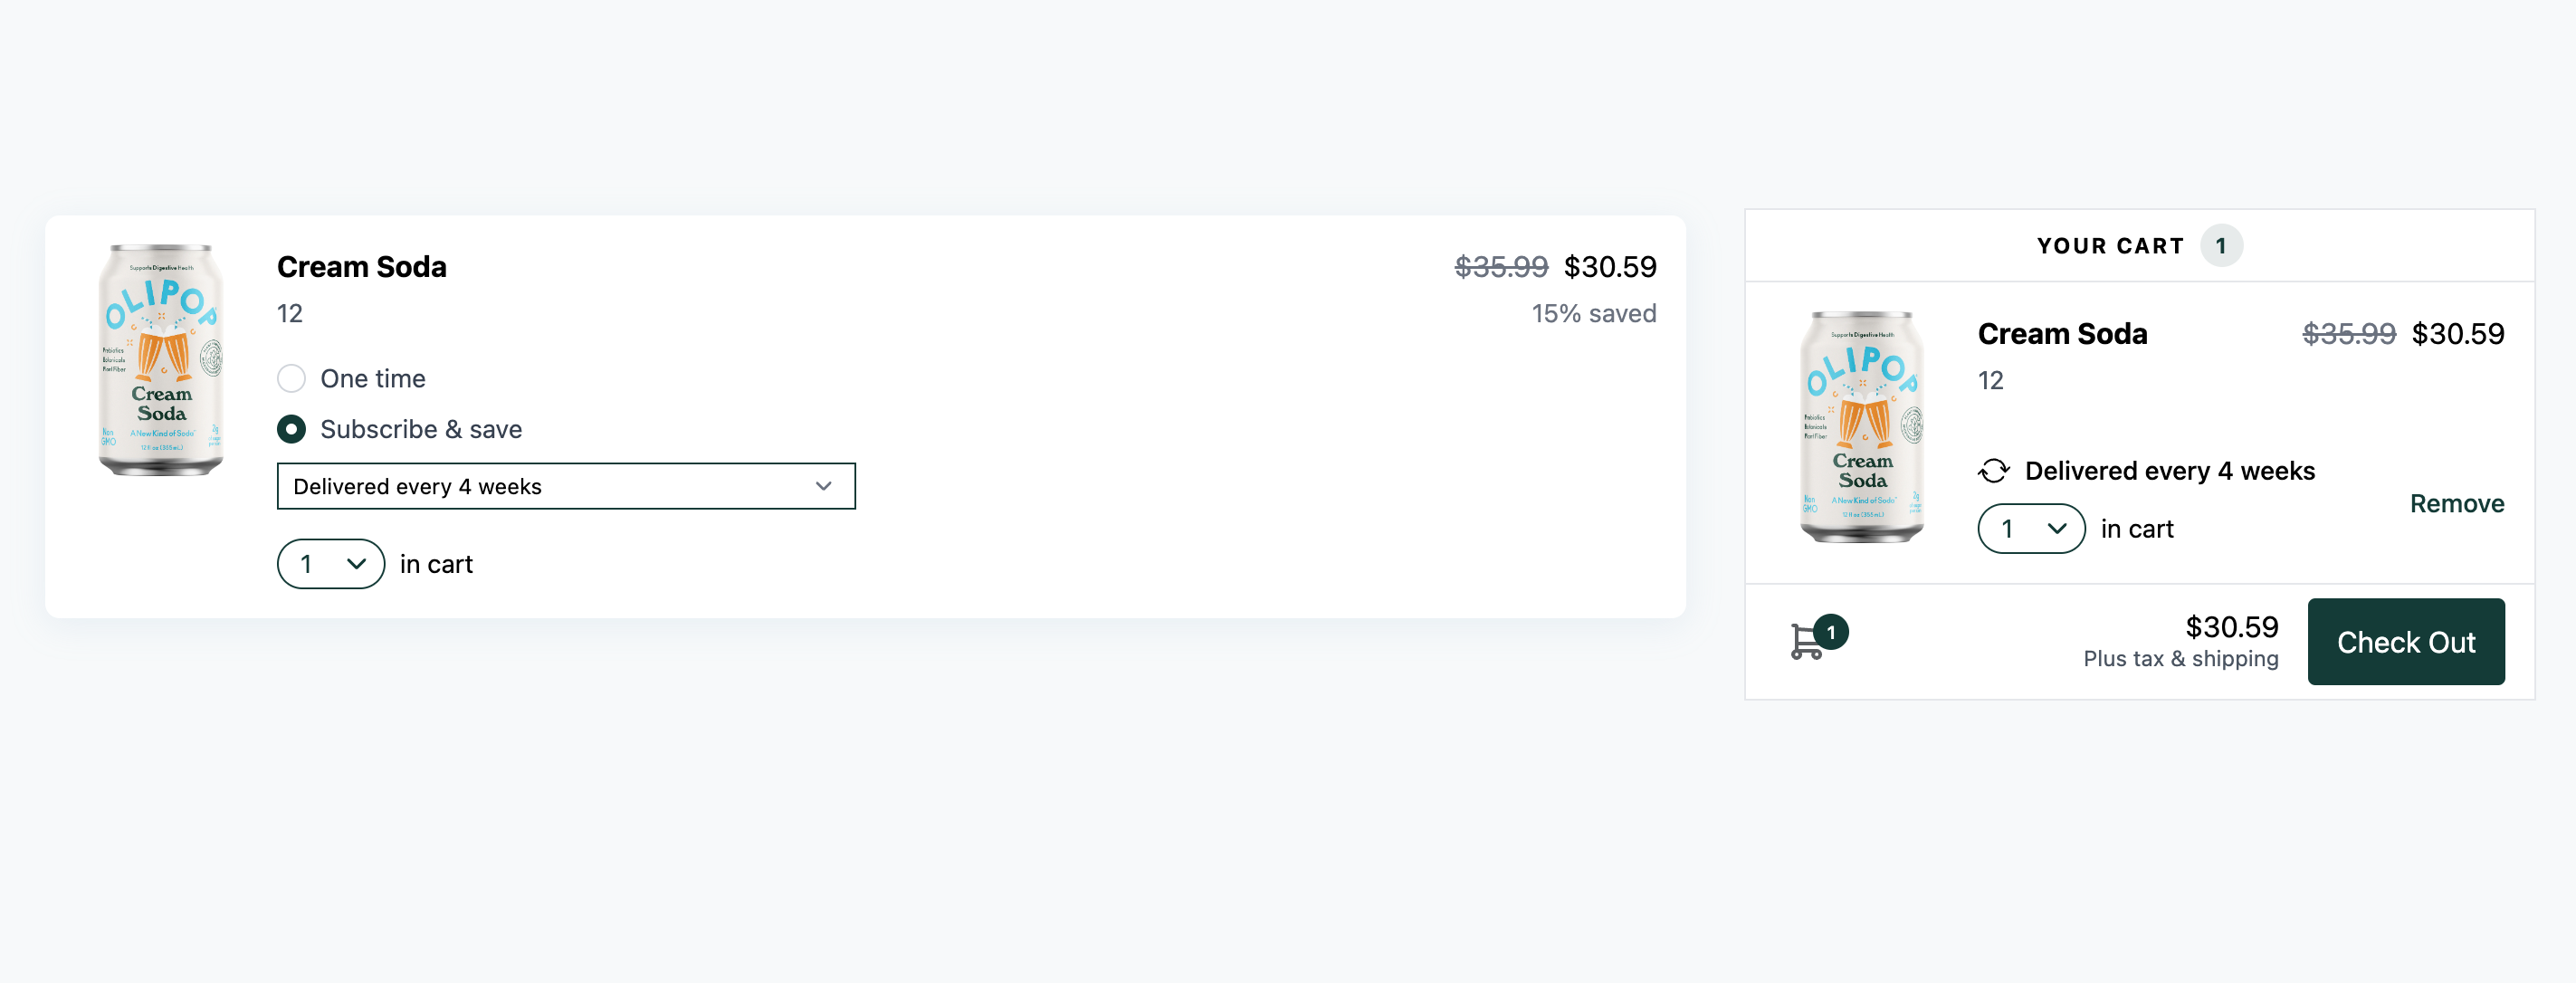Click the Cream Soda can image in product card

point(161,360)
